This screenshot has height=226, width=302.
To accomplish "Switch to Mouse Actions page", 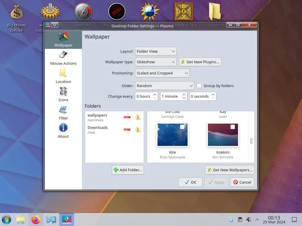I will 63,58.
